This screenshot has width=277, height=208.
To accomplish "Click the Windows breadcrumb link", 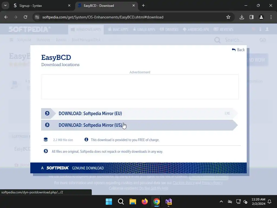I will 43,40.
